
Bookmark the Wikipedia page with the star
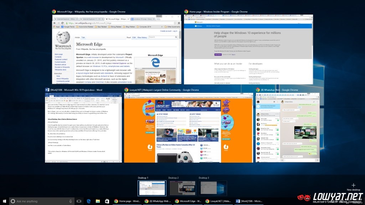[175, 23]
